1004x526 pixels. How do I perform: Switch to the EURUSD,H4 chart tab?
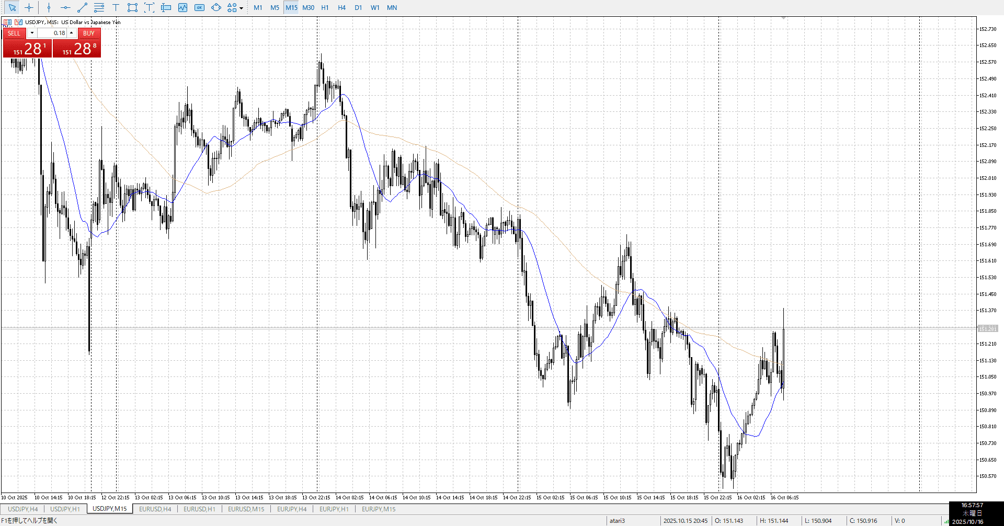coord(155,509)
